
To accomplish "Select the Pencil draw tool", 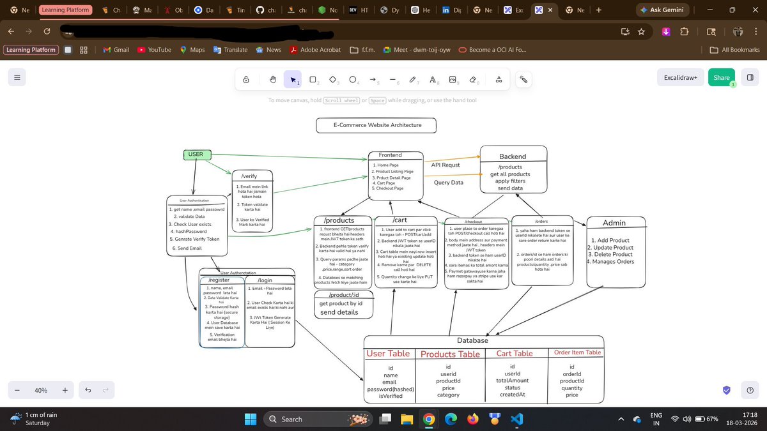I will 413,80.
